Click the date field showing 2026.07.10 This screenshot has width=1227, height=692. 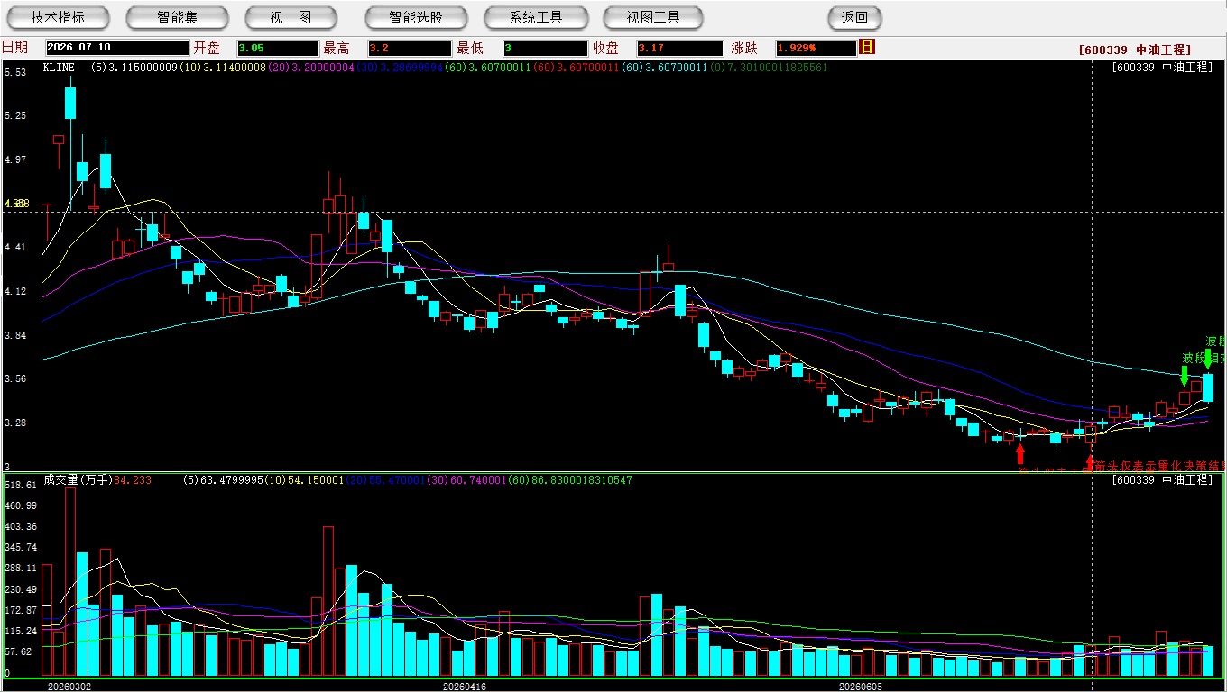click(x=117, y=48)
